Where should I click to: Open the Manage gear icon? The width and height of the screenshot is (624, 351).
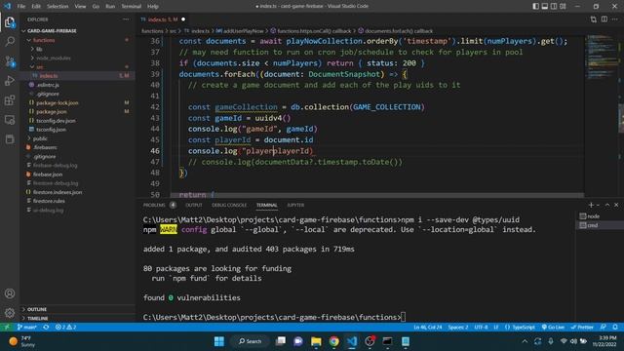(10, 313)
